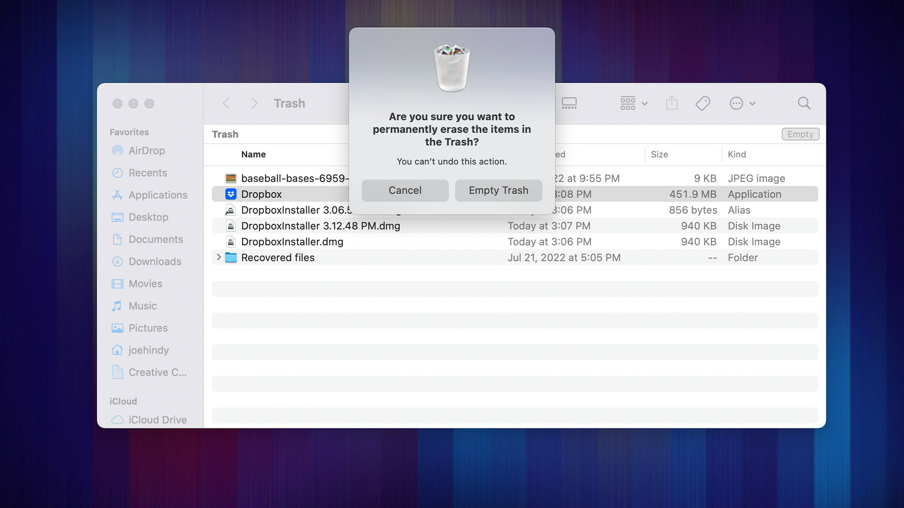Toggle grid view layout icon

pos(628,103)
